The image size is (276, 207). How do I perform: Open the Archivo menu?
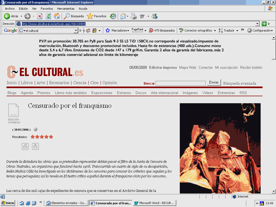[10, 9]
